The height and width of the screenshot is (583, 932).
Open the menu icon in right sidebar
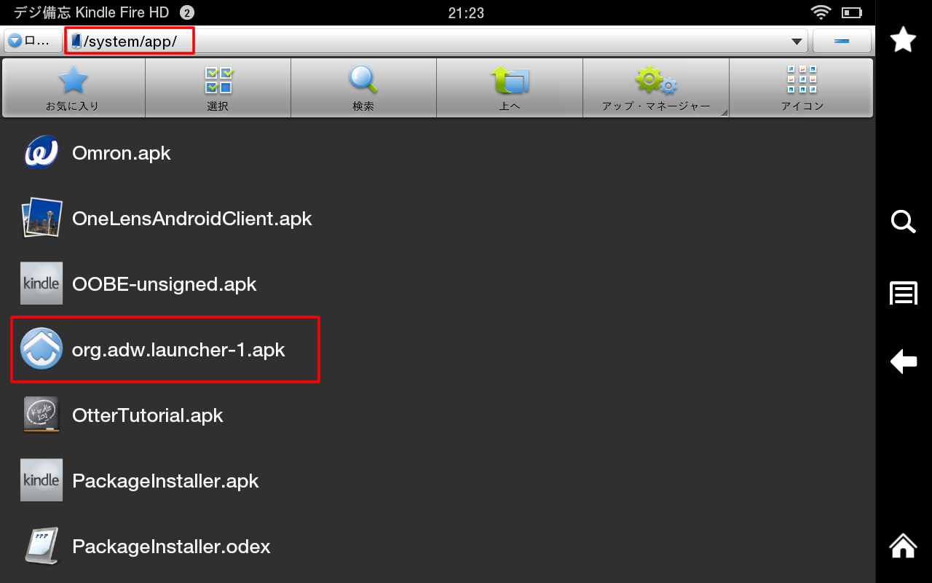[904, 293]
